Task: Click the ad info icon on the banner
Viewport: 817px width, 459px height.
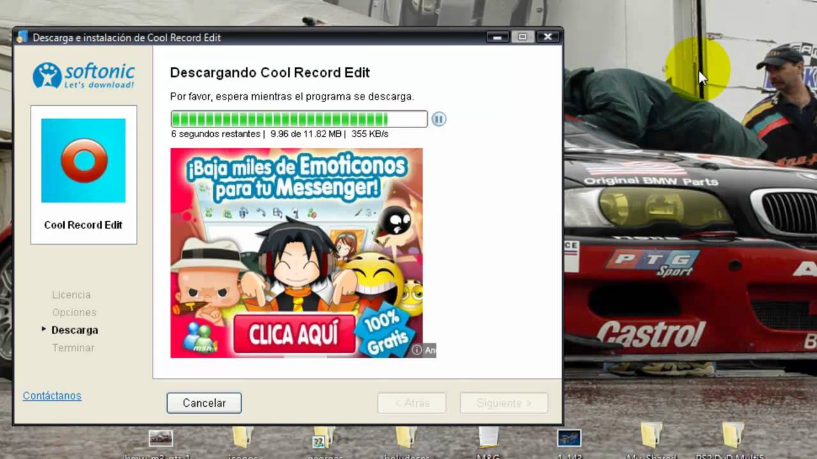Action: [x=417, y=350]
